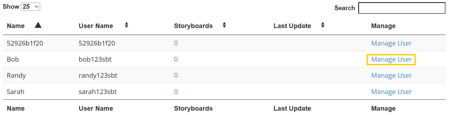Screen dimensions: 450x115
Task: Sort table by User Name arrows
Action: tap(126, 25)
